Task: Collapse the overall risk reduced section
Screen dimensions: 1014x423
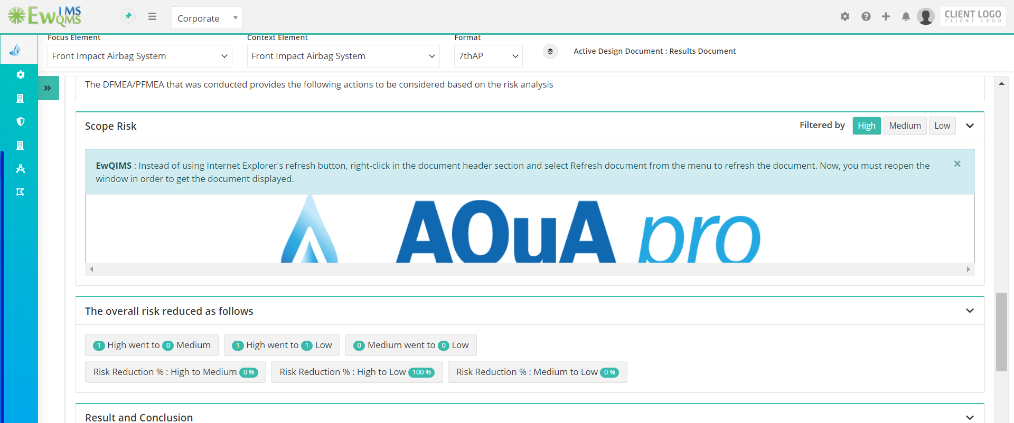Action: tap(970, 311)
